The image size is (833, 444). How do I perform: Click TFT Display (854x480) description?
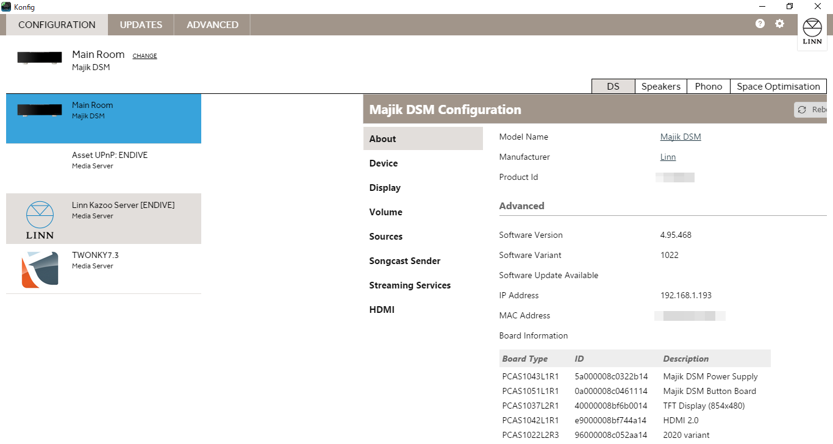(704, 406)
